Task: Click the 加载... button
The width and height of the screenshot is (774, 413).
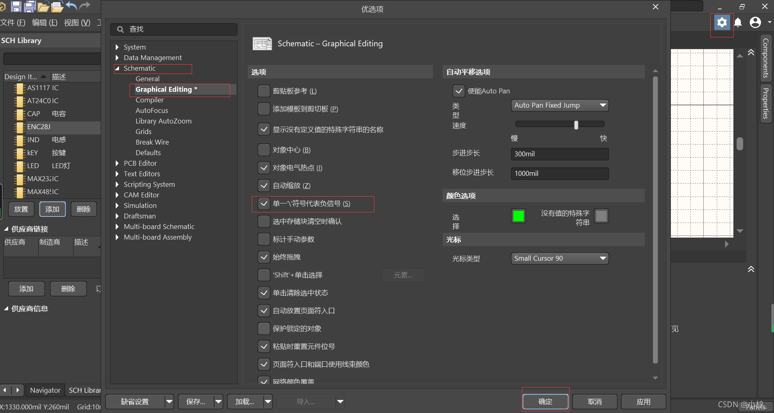Action: (x=245, y=402)
